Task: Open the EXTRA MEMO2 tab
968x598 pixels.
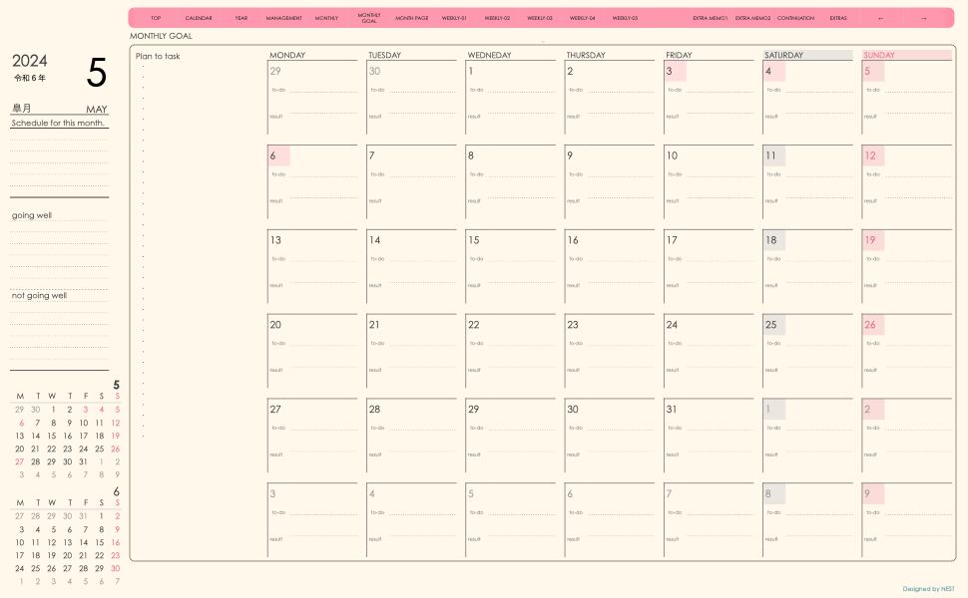Action: pyautogui.click(x=752, y=19)
